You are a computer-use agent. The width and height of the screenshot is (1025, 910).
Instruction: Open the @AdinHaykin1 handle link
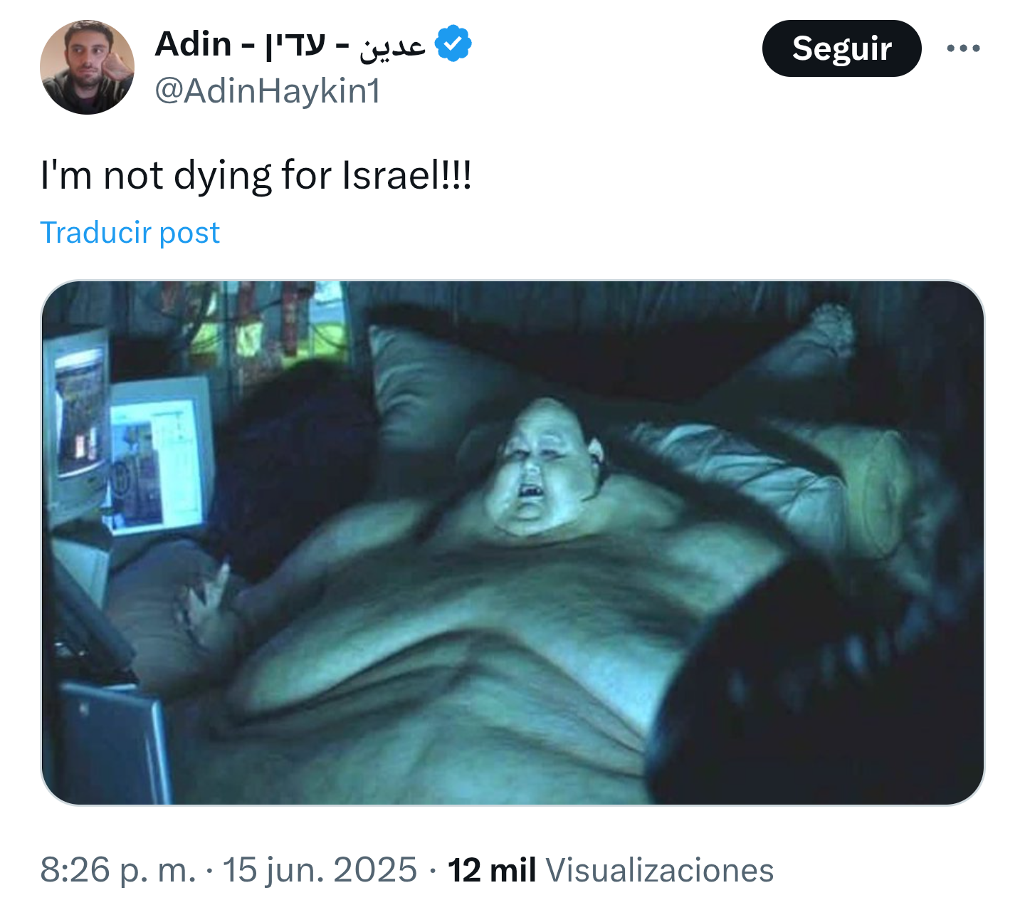click(x=268, y=91)
